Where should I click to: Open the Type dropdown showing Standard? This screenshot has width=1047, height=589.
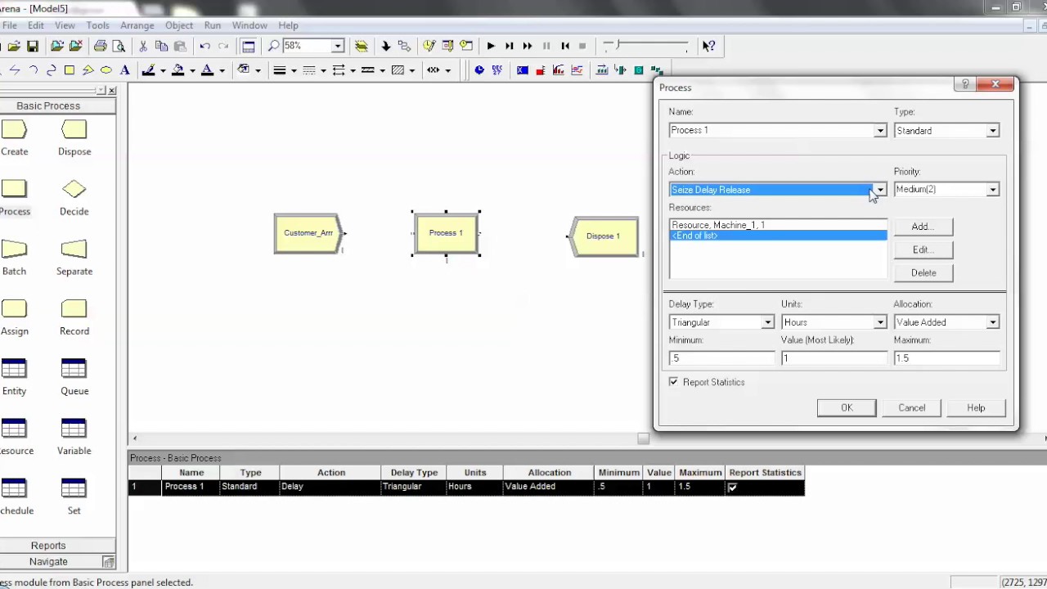(992, 131)
